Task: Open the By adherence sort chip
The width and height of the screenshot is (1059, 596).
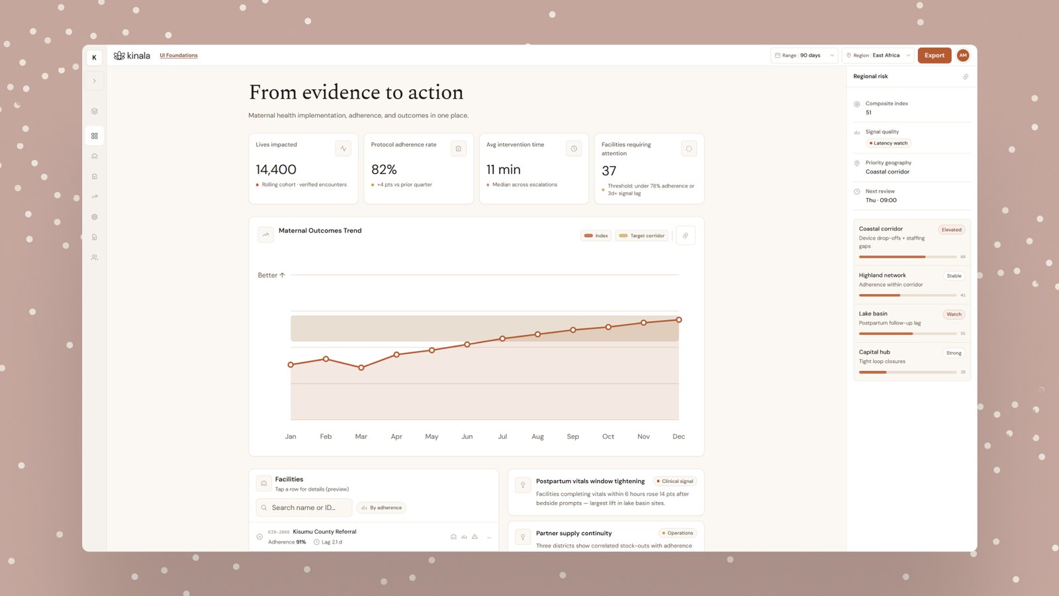Action: point(381,508)
